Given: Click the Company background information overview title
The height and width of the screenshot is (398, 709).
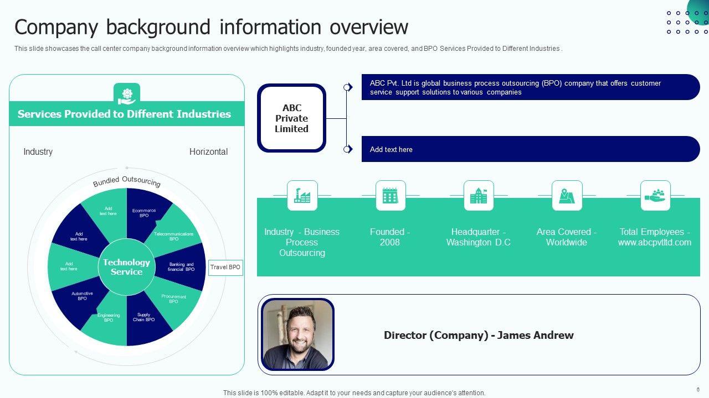Looking at the screenshot, I should pos(211,27).
